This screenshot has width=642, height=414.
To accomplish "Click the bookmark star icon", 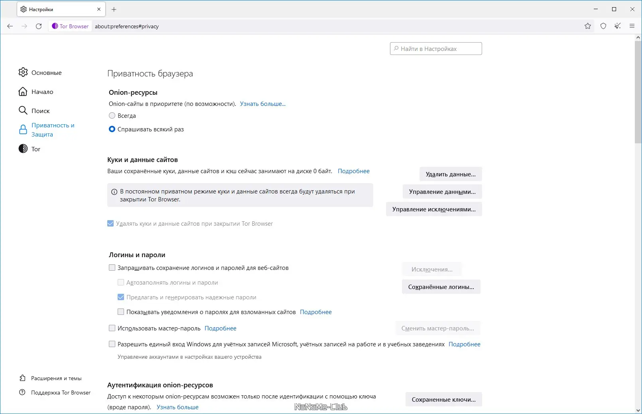I will point(588,26).
